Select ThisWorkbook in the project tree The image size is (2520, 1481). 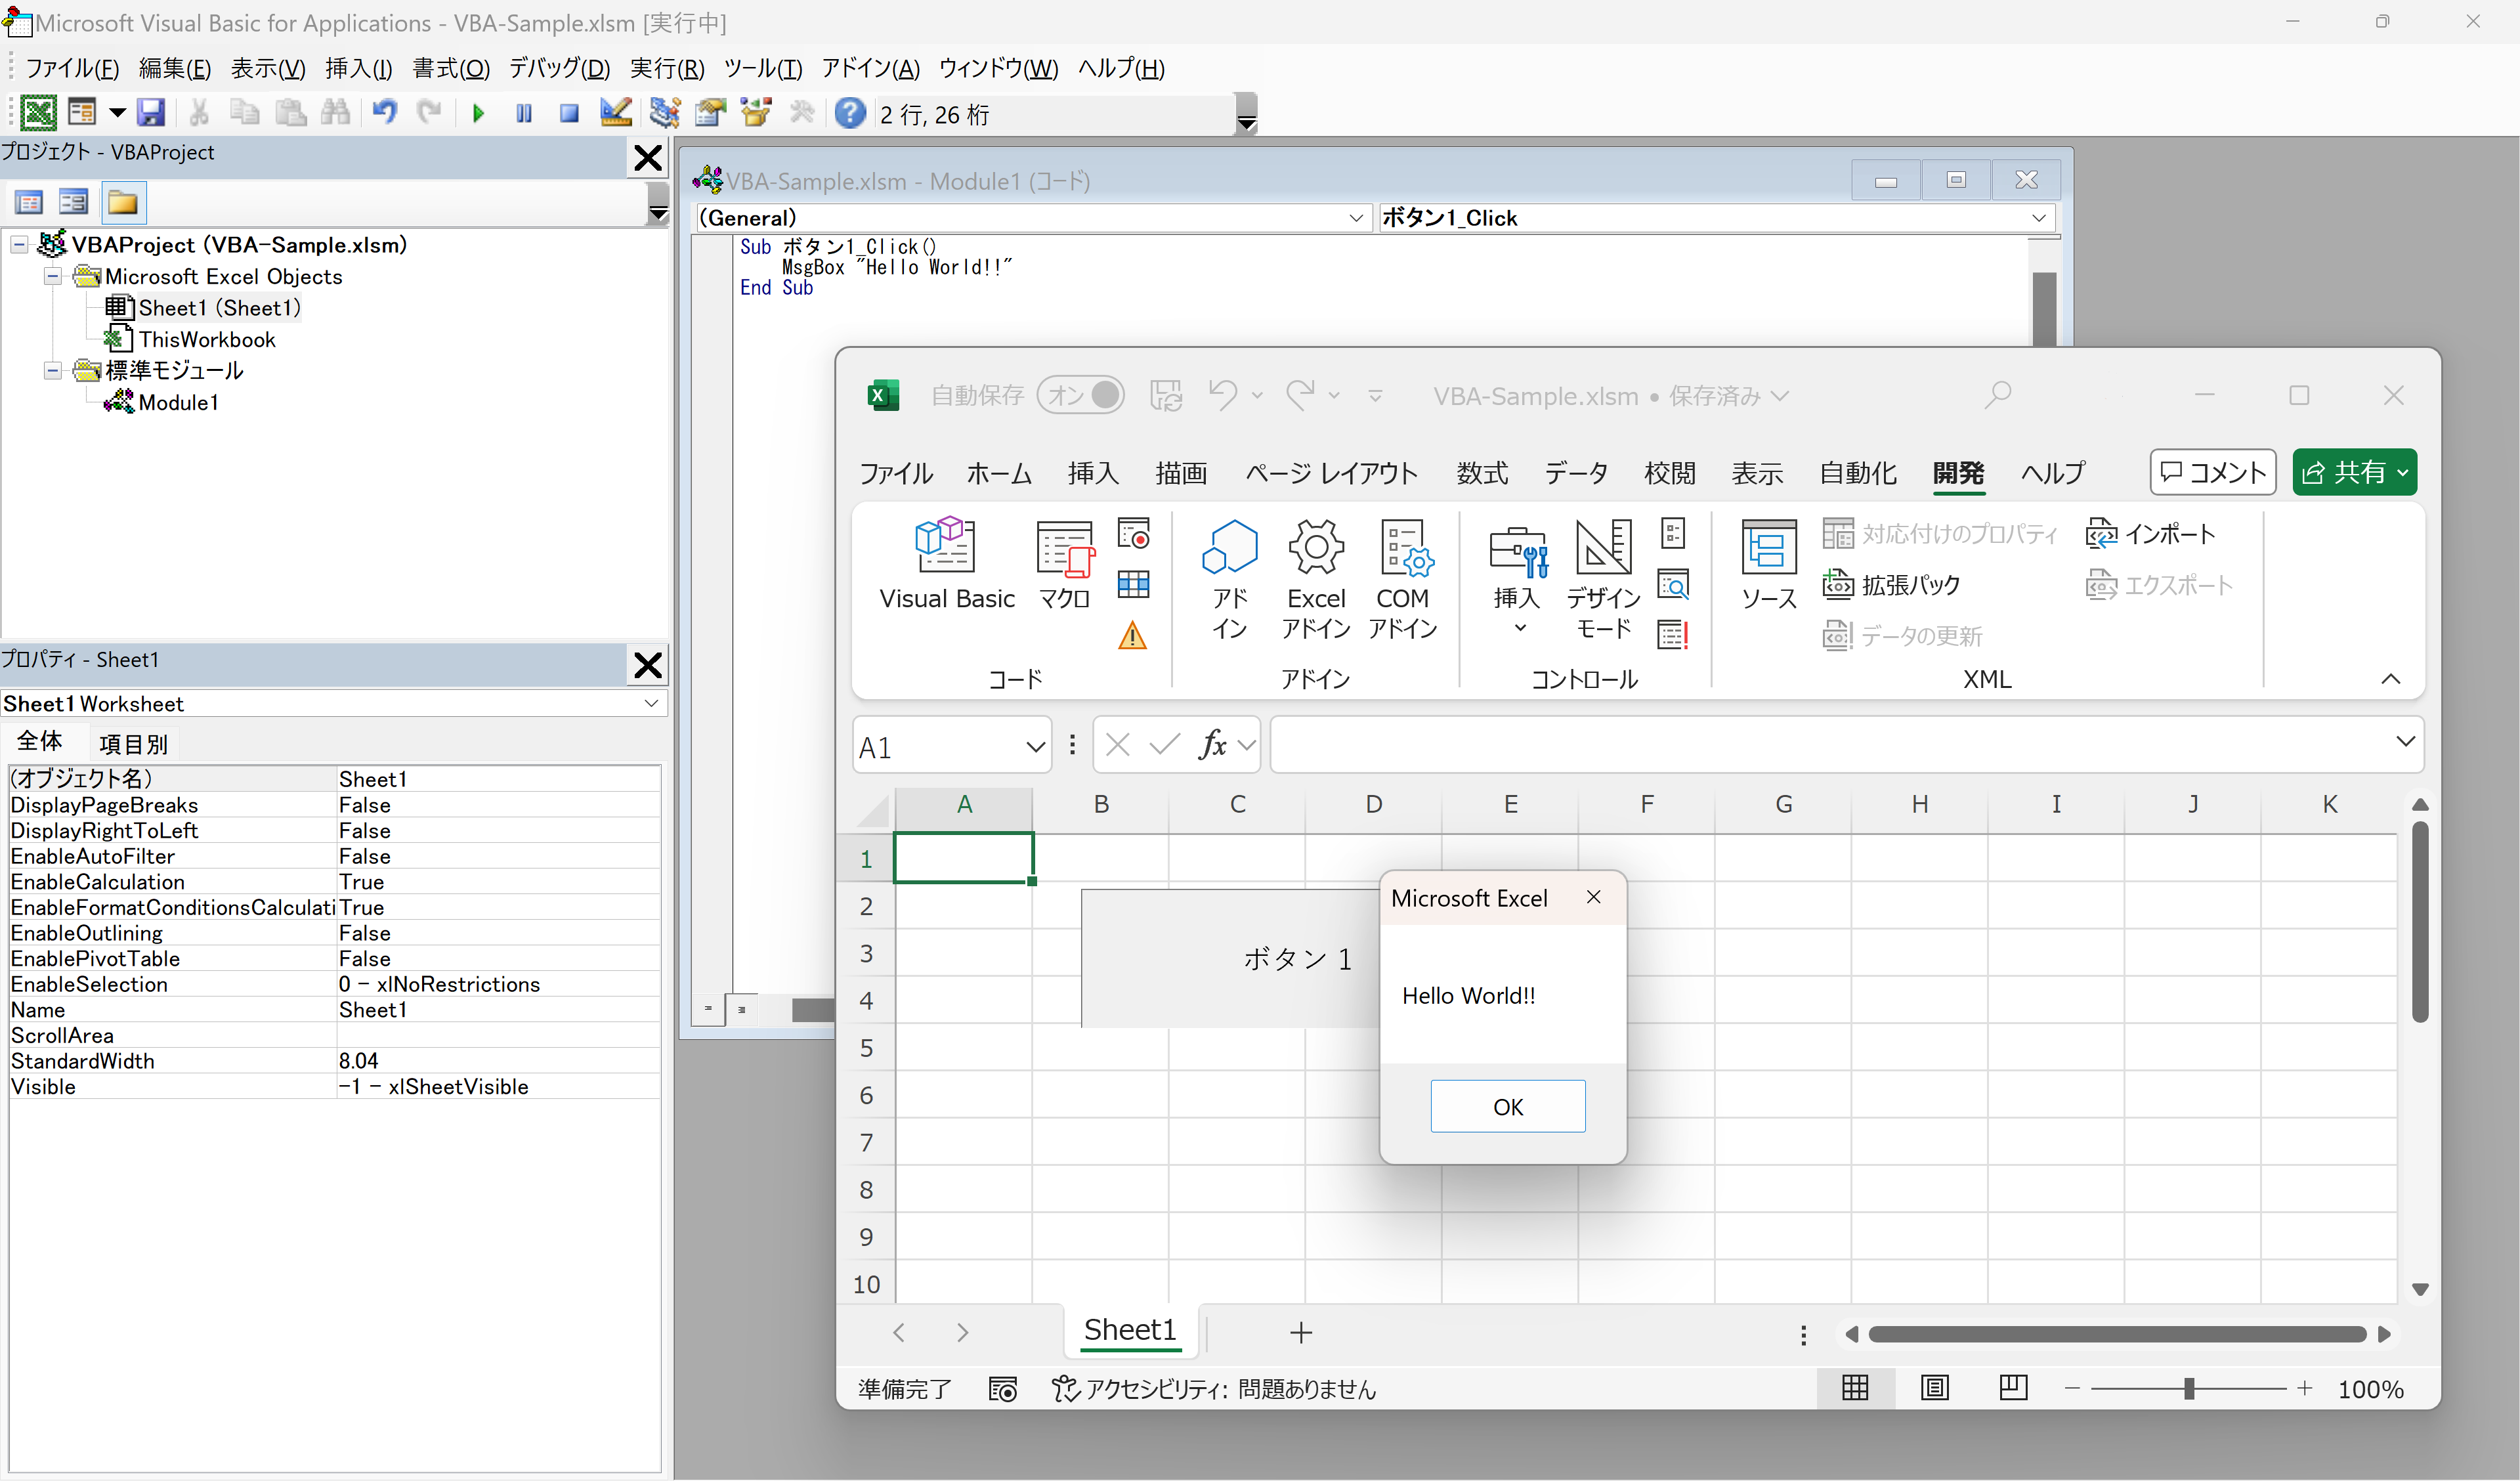pyautogui.click(x=207, y=340)
